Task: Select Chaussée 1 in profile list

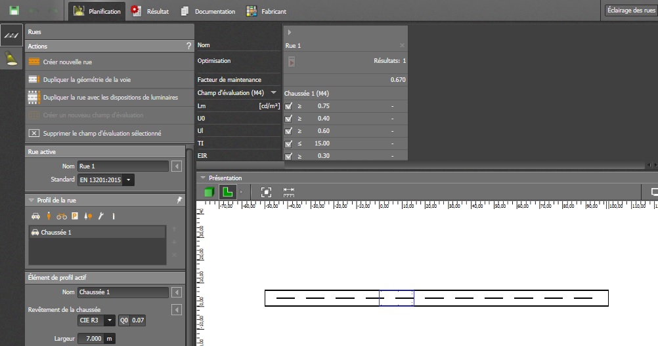Action: pos(97,232)
